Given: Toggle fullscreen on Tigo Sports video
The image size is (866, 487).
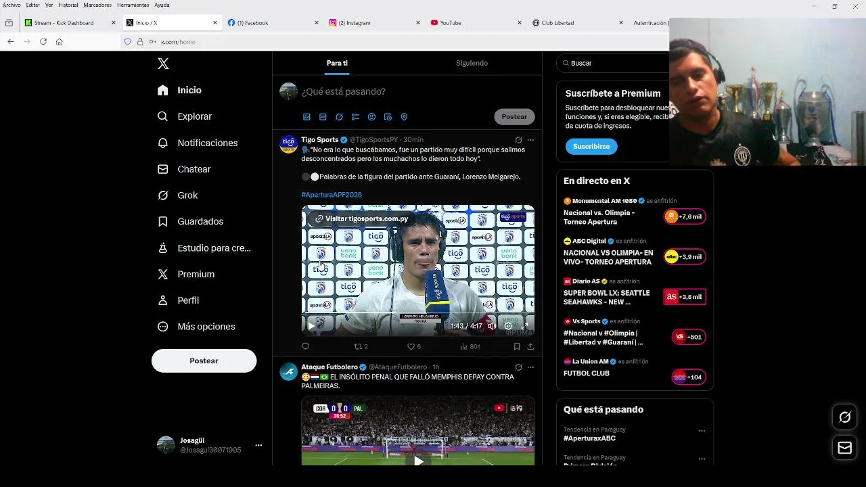Looking at the screenshot, I should pos(524,326).
